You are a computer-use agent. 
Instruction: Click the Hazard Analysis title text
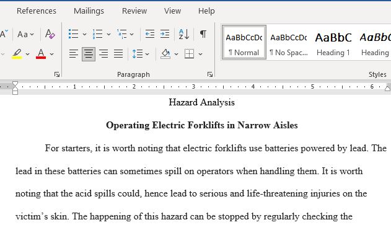point(201,102)
